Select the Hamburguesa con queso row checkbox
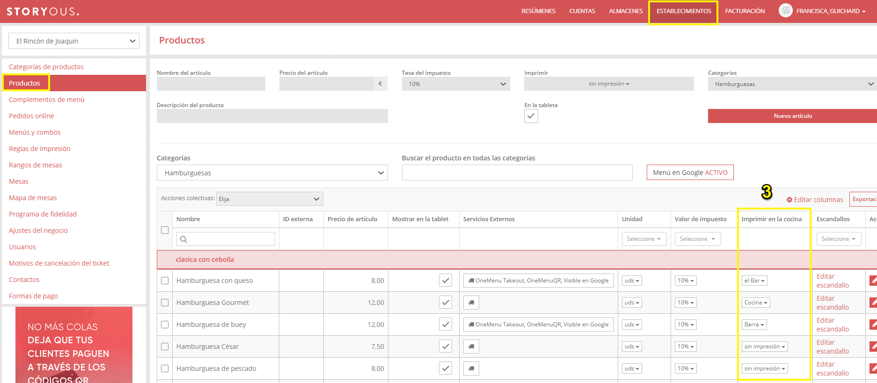 165,281
